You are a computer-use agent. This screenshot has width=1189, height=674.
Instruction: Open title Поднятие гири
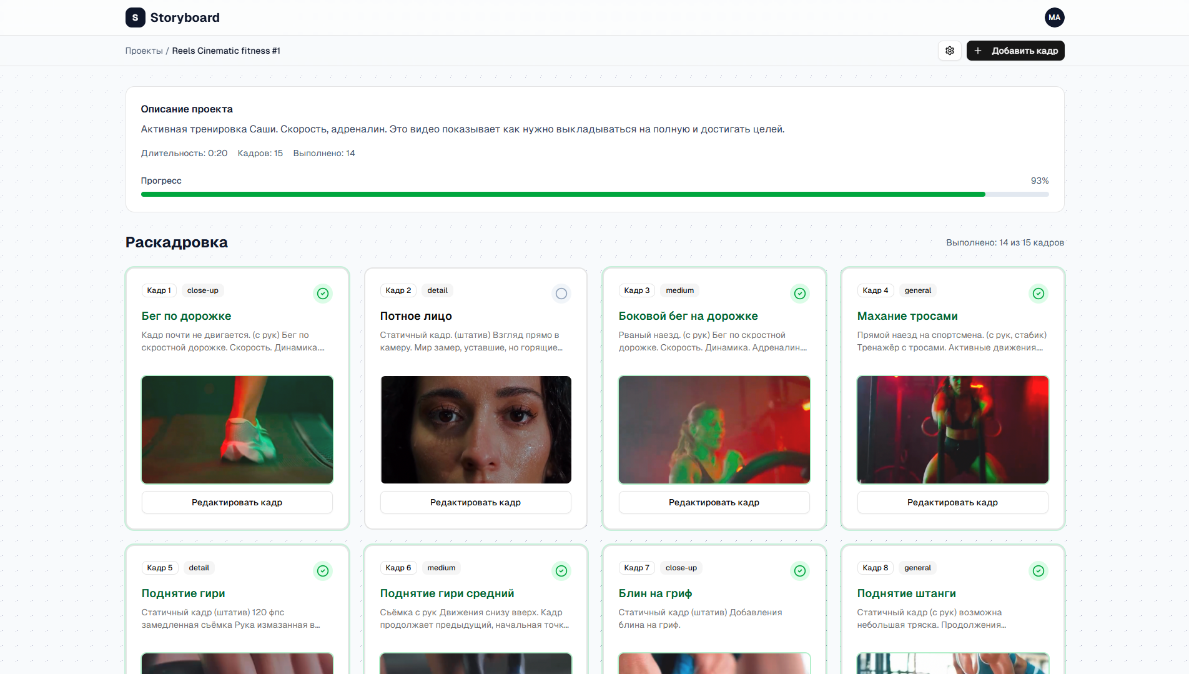(184, 593)
